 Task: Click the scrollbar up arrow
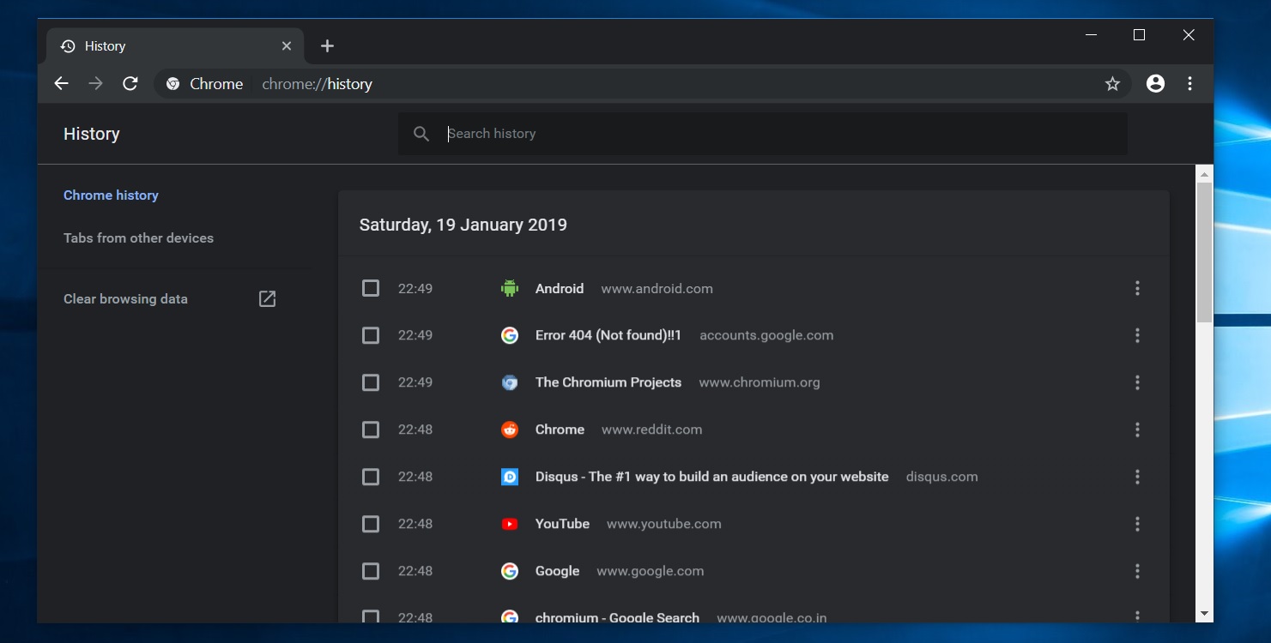(x=1205, y=173)
